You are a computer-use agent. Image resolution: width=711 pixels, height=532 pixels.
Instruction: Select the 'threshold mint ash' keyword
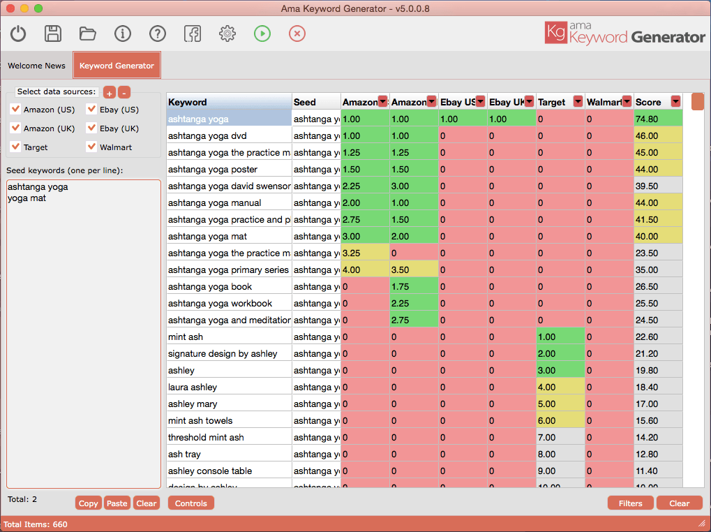pos(229,438)
